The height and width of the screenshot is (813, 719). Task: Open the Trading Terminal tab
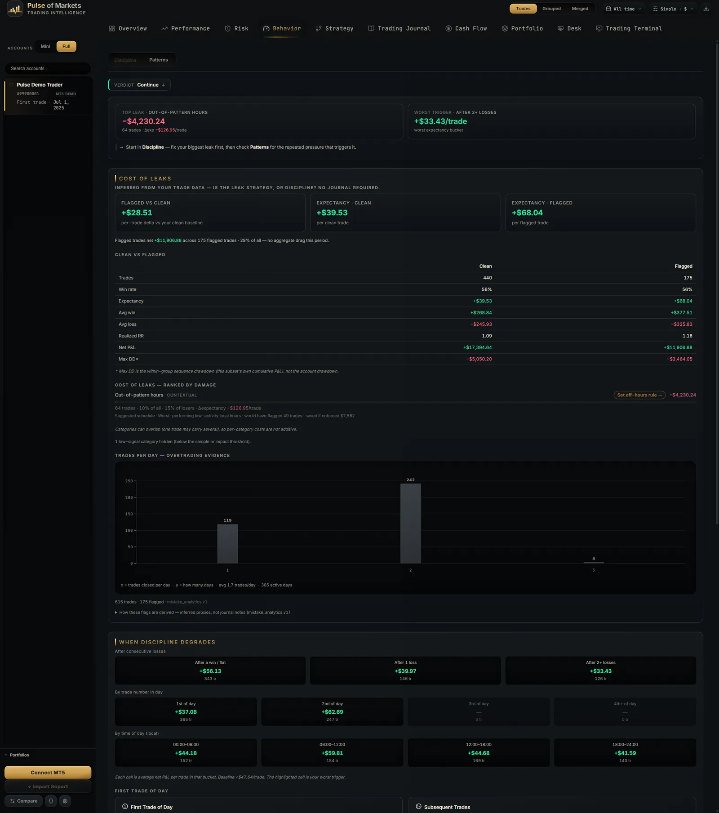point(629,28)
